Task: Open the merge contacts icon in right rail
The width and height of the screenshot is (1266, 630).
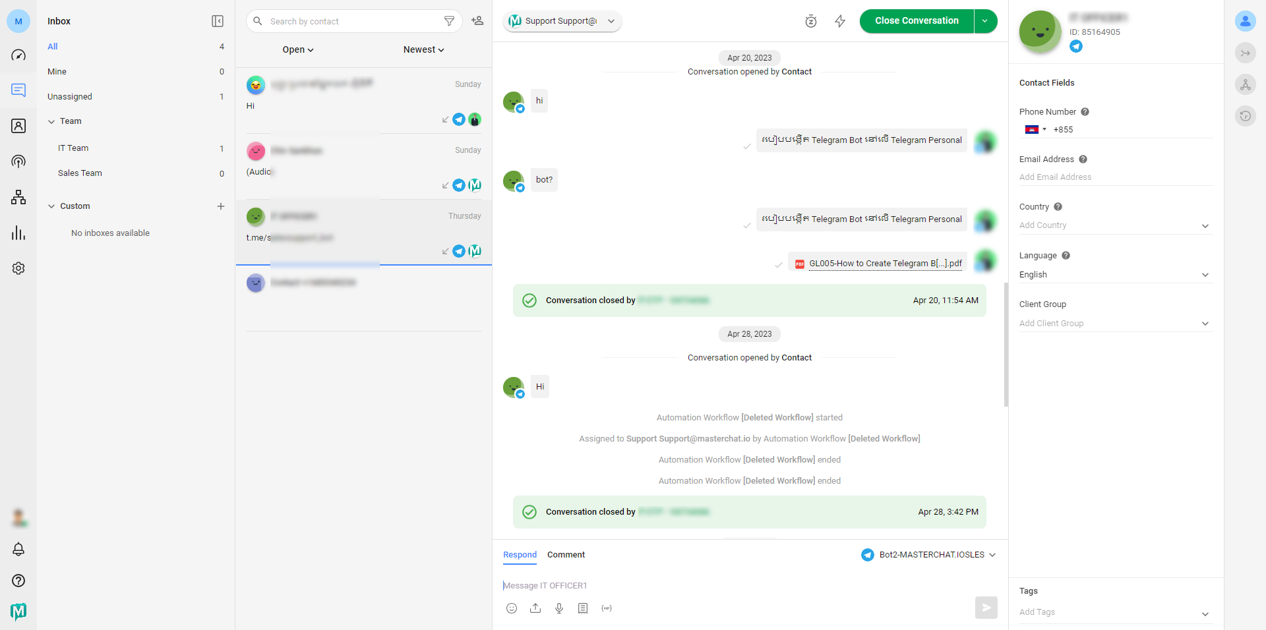Action: pos(1245,53)
